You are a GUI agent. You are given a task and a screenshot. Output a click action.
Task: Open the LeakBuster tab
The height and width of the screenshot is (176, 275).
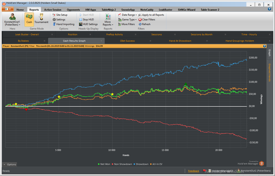pos(165,10)
